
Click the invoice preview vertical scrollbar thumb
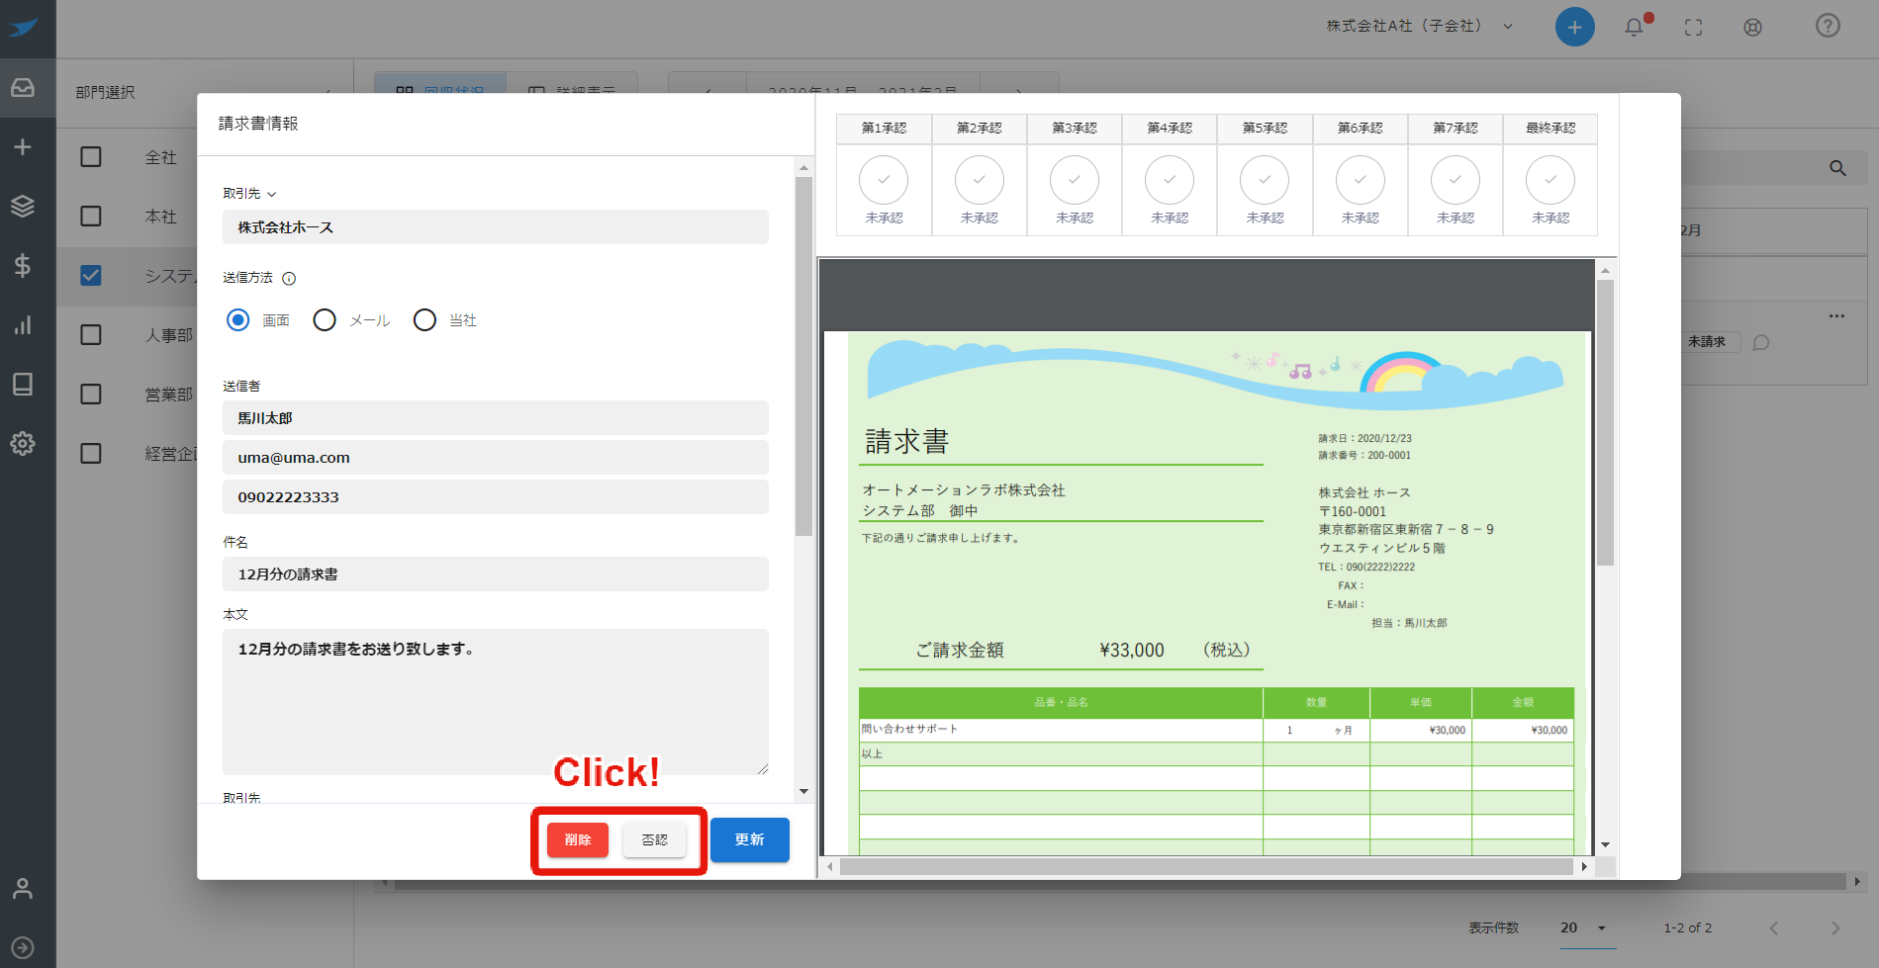coord(1605,423)
